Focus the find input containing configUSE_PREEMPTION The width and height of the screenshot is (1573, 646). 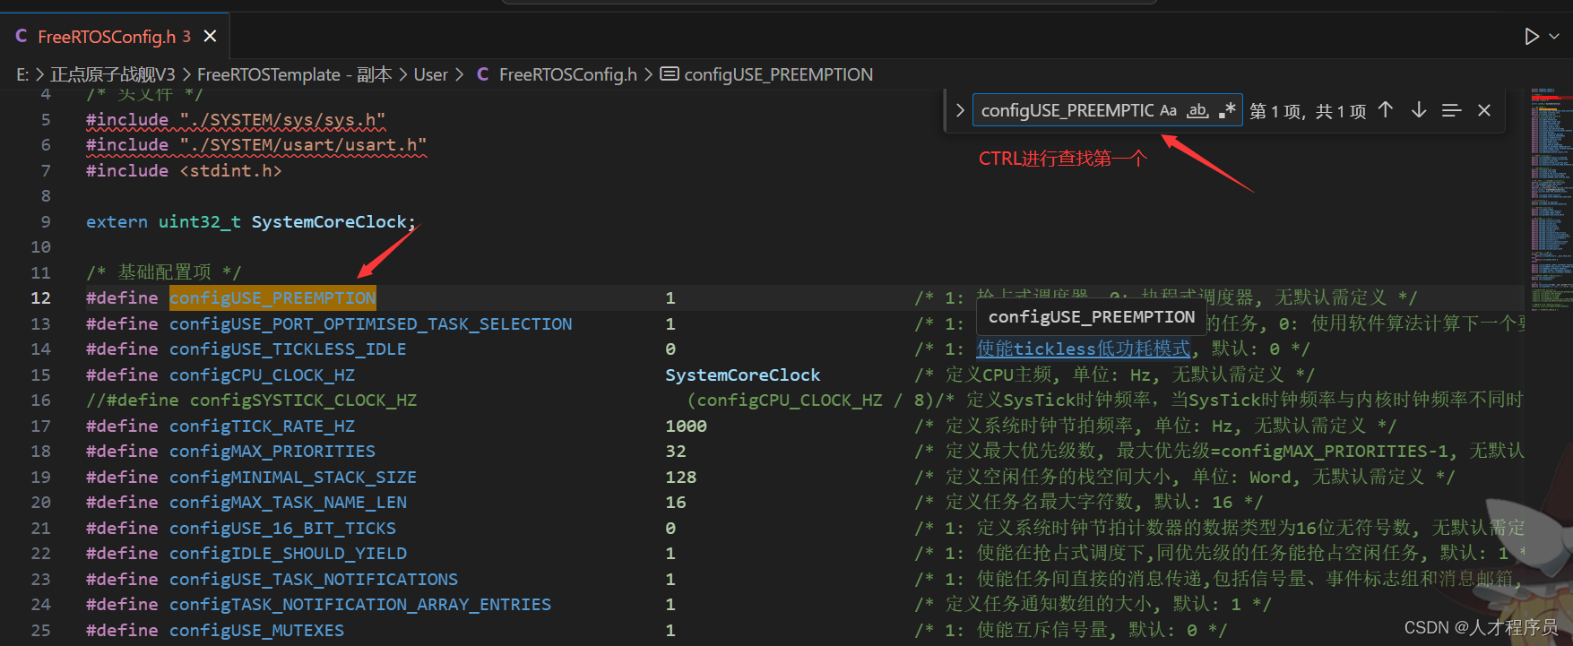1067,110
